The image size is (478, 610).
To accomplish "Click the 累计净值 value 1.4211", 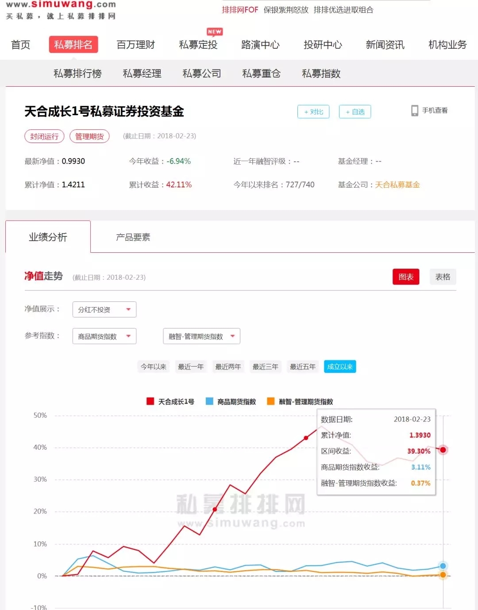I will tap(73, 185).
